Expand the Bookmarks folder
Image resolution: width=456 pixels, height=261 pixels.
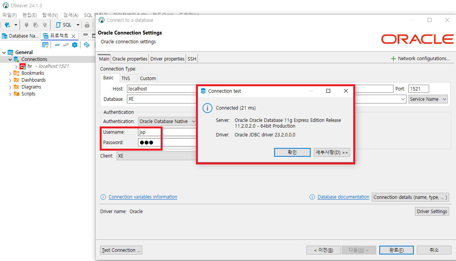[x=10, y=74]
